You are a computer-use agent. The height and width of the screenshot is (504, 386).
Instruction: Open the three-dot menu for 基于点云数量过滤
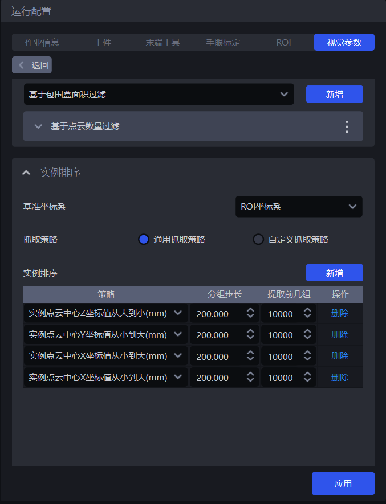(347, 126)
